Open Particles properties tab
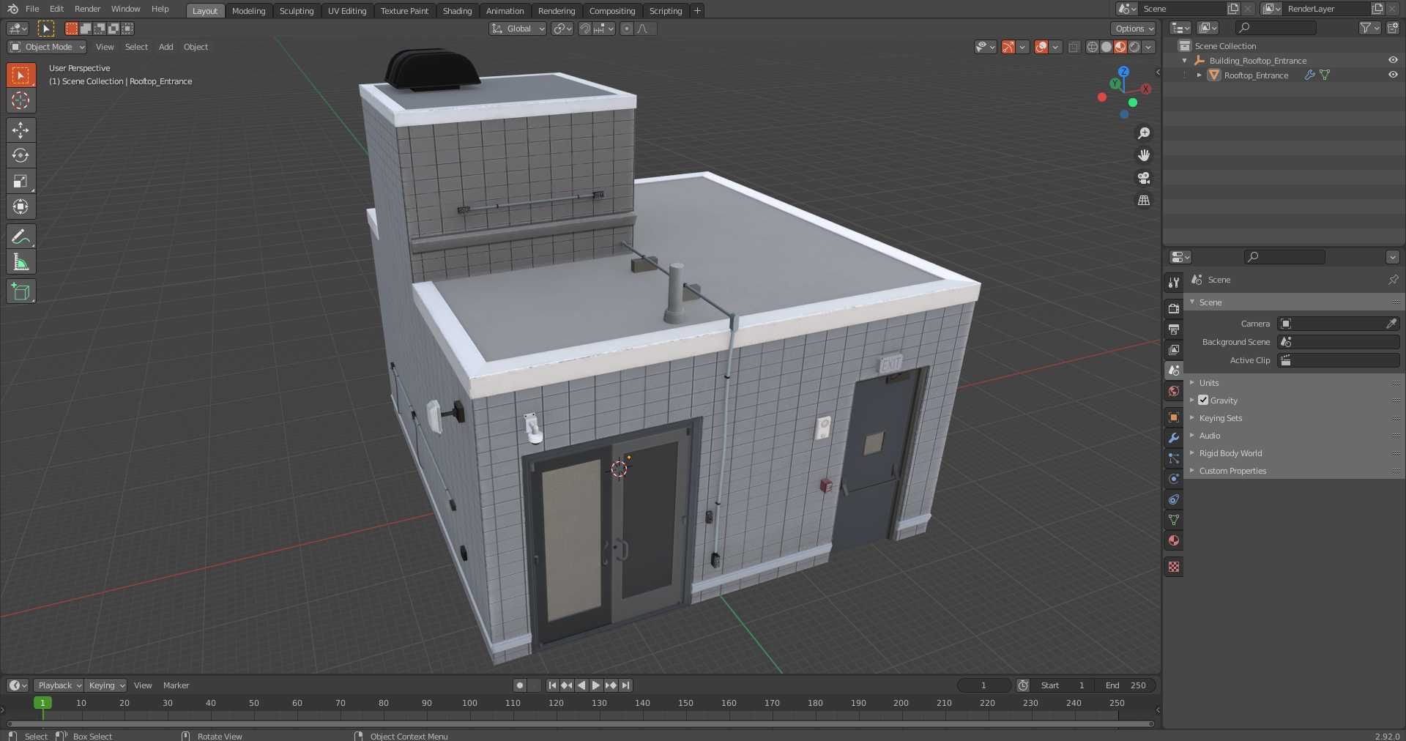The height and width of the screenshot is (741, 1406). (1174, 458)
